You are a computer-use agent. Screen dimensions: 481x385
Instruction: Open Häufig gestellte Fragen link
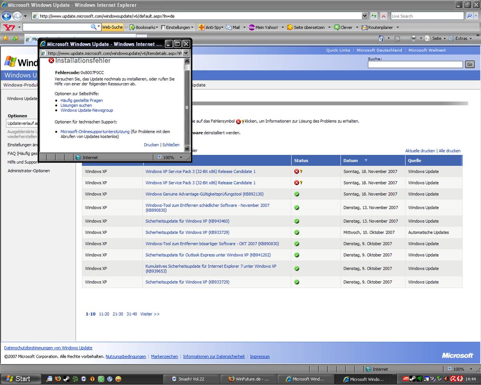pyautogui.click(x=81, y=100)
